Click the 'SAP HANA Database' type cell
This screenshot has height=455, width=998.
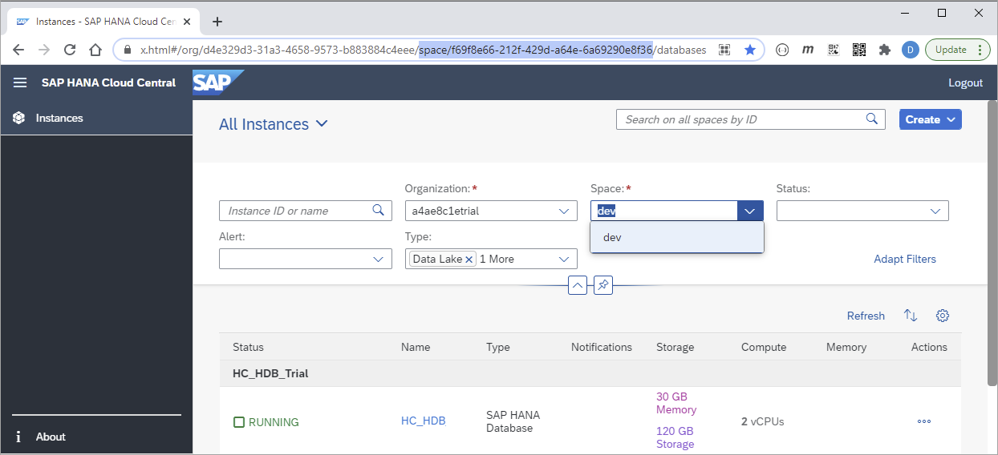[513, 421]
